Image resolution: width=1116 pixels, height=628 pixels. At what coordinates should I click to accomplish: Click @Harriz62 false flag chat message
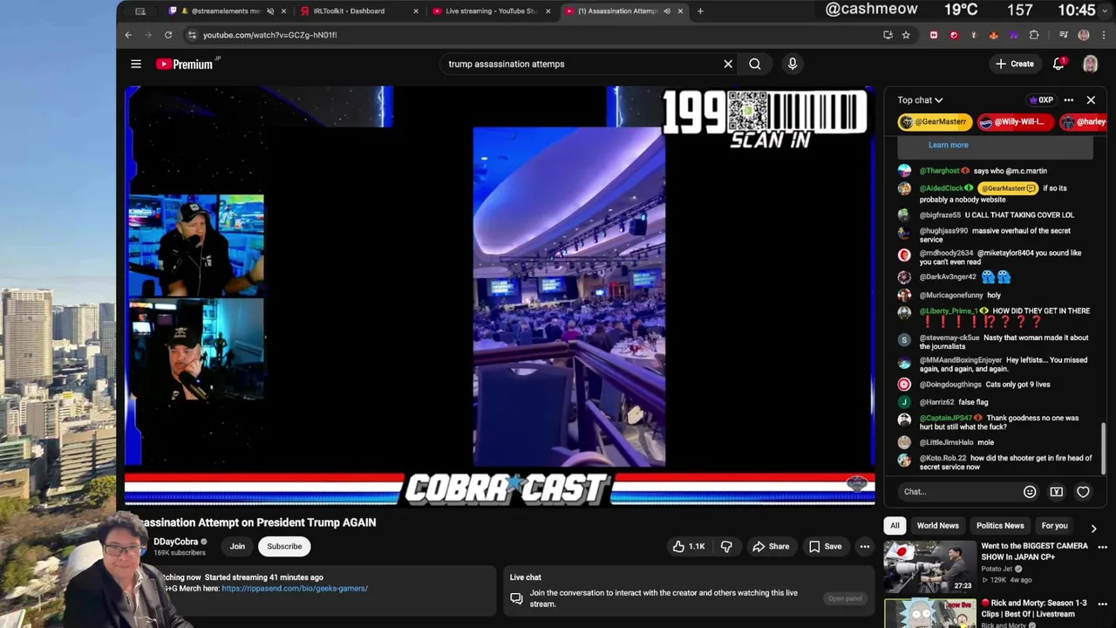[x=973, y=402]
